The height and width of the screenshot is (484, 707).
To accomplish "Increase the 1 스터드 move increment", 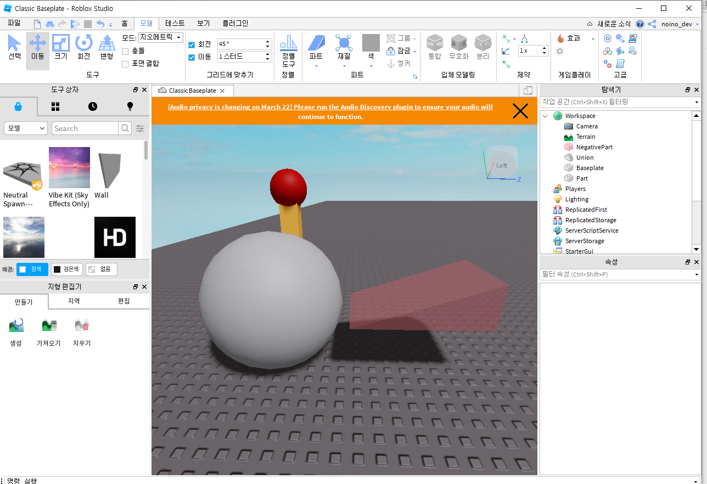I will click(268, 54).
